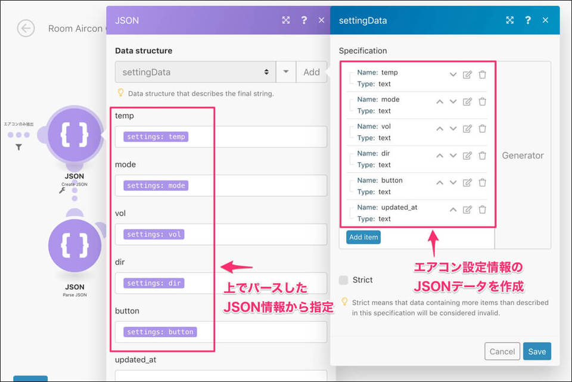Click the Create JSON module icon
This screenshot has height=382, width=572.
[74, 136]
